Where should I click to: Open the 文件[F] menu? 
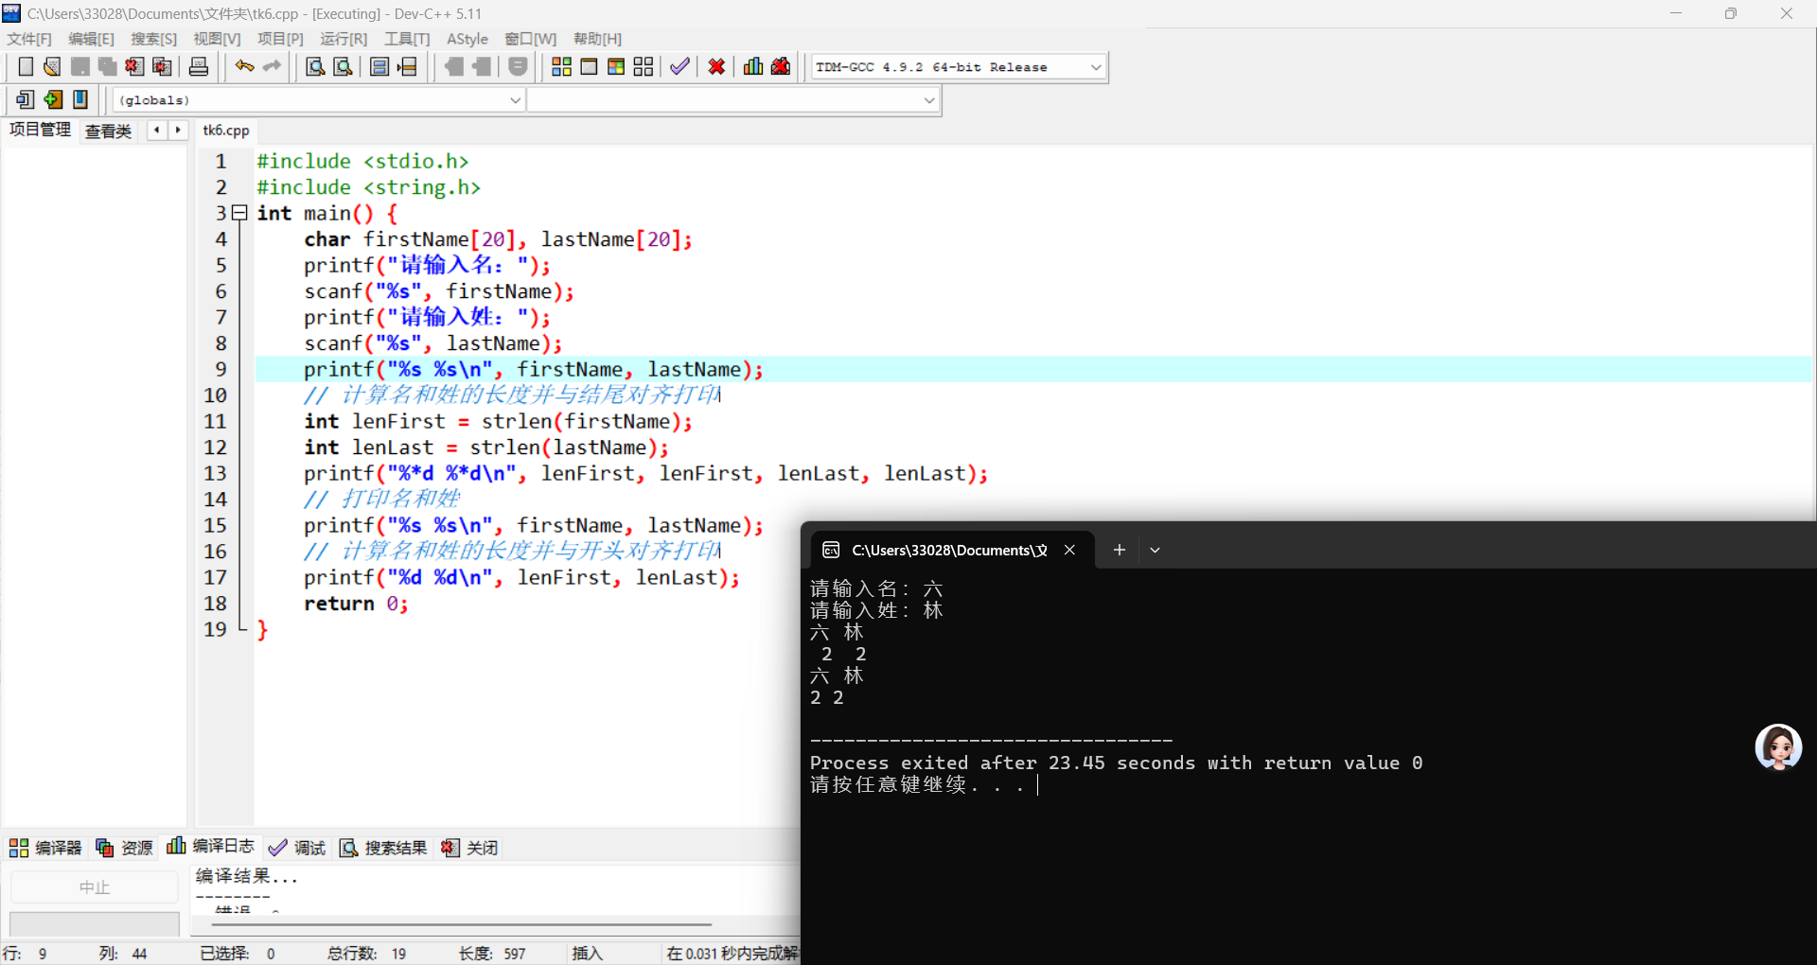click(29, 39)
